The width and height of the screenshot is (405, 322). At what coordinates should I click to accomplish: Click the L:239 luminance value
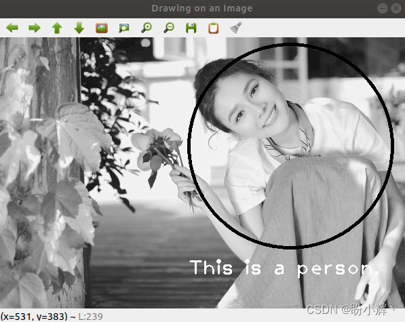(90, 317)
